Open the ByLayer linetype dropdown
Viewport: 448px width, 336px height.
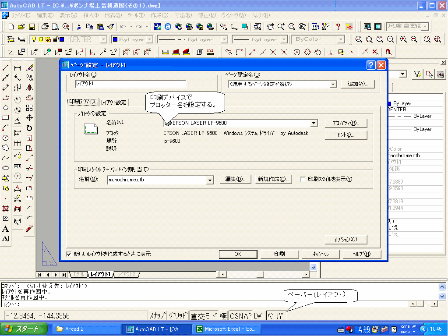click(x=224, y=39)
